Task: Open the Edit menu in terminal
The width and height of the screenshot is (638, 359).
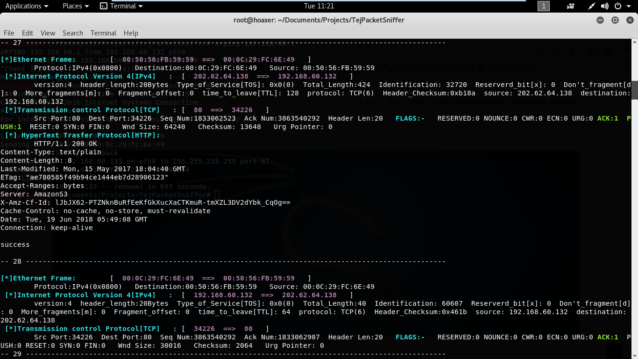Action: 28,33
